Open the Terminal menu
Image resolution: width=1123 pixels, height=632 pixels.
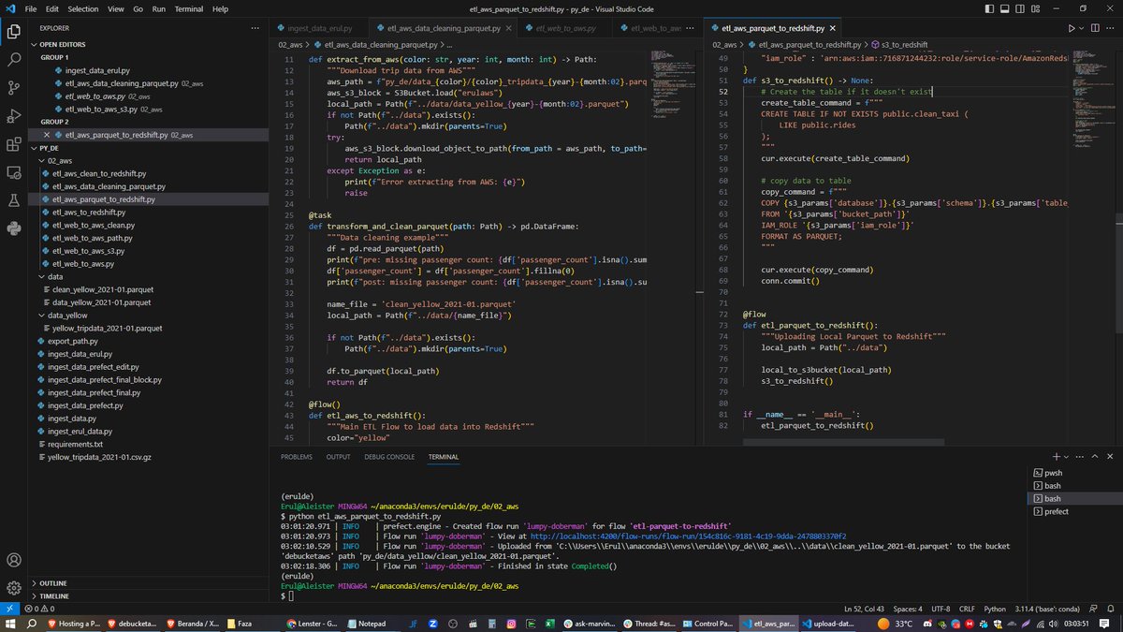tap(188, 8)
